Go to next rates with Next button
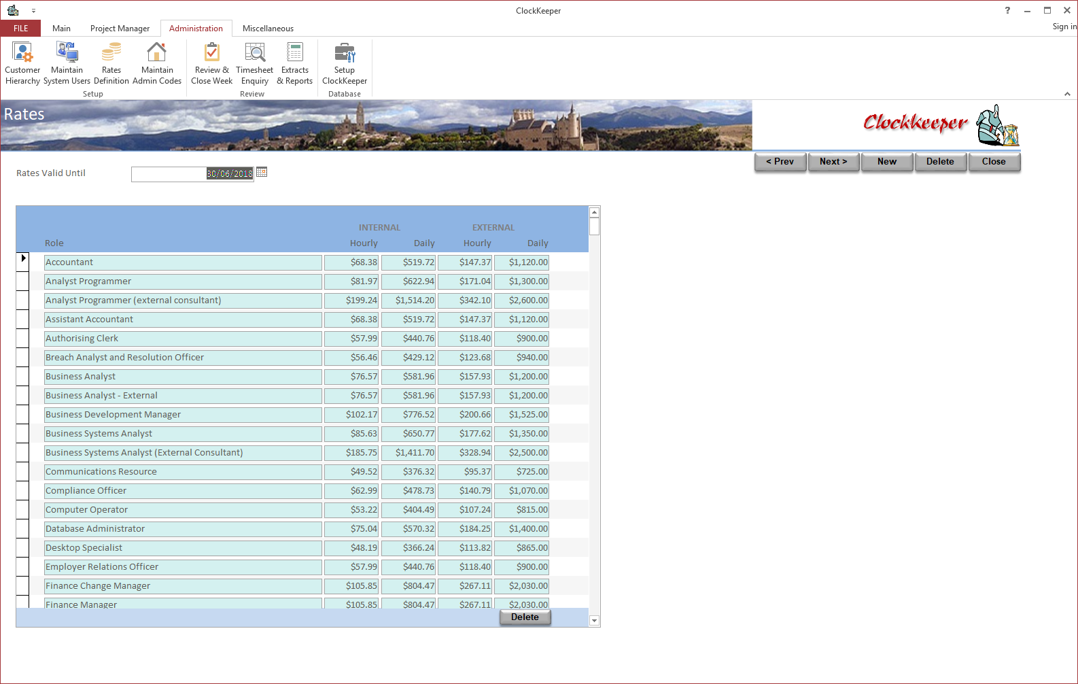 (x=834, y=162)
